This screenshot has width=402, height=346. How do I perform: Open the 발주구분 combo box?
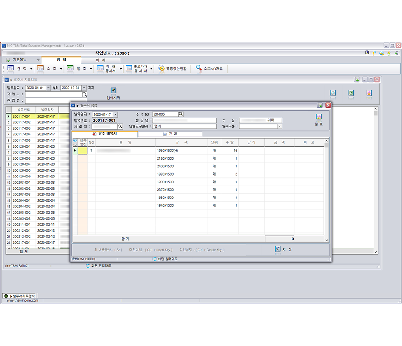click(280, 126)
